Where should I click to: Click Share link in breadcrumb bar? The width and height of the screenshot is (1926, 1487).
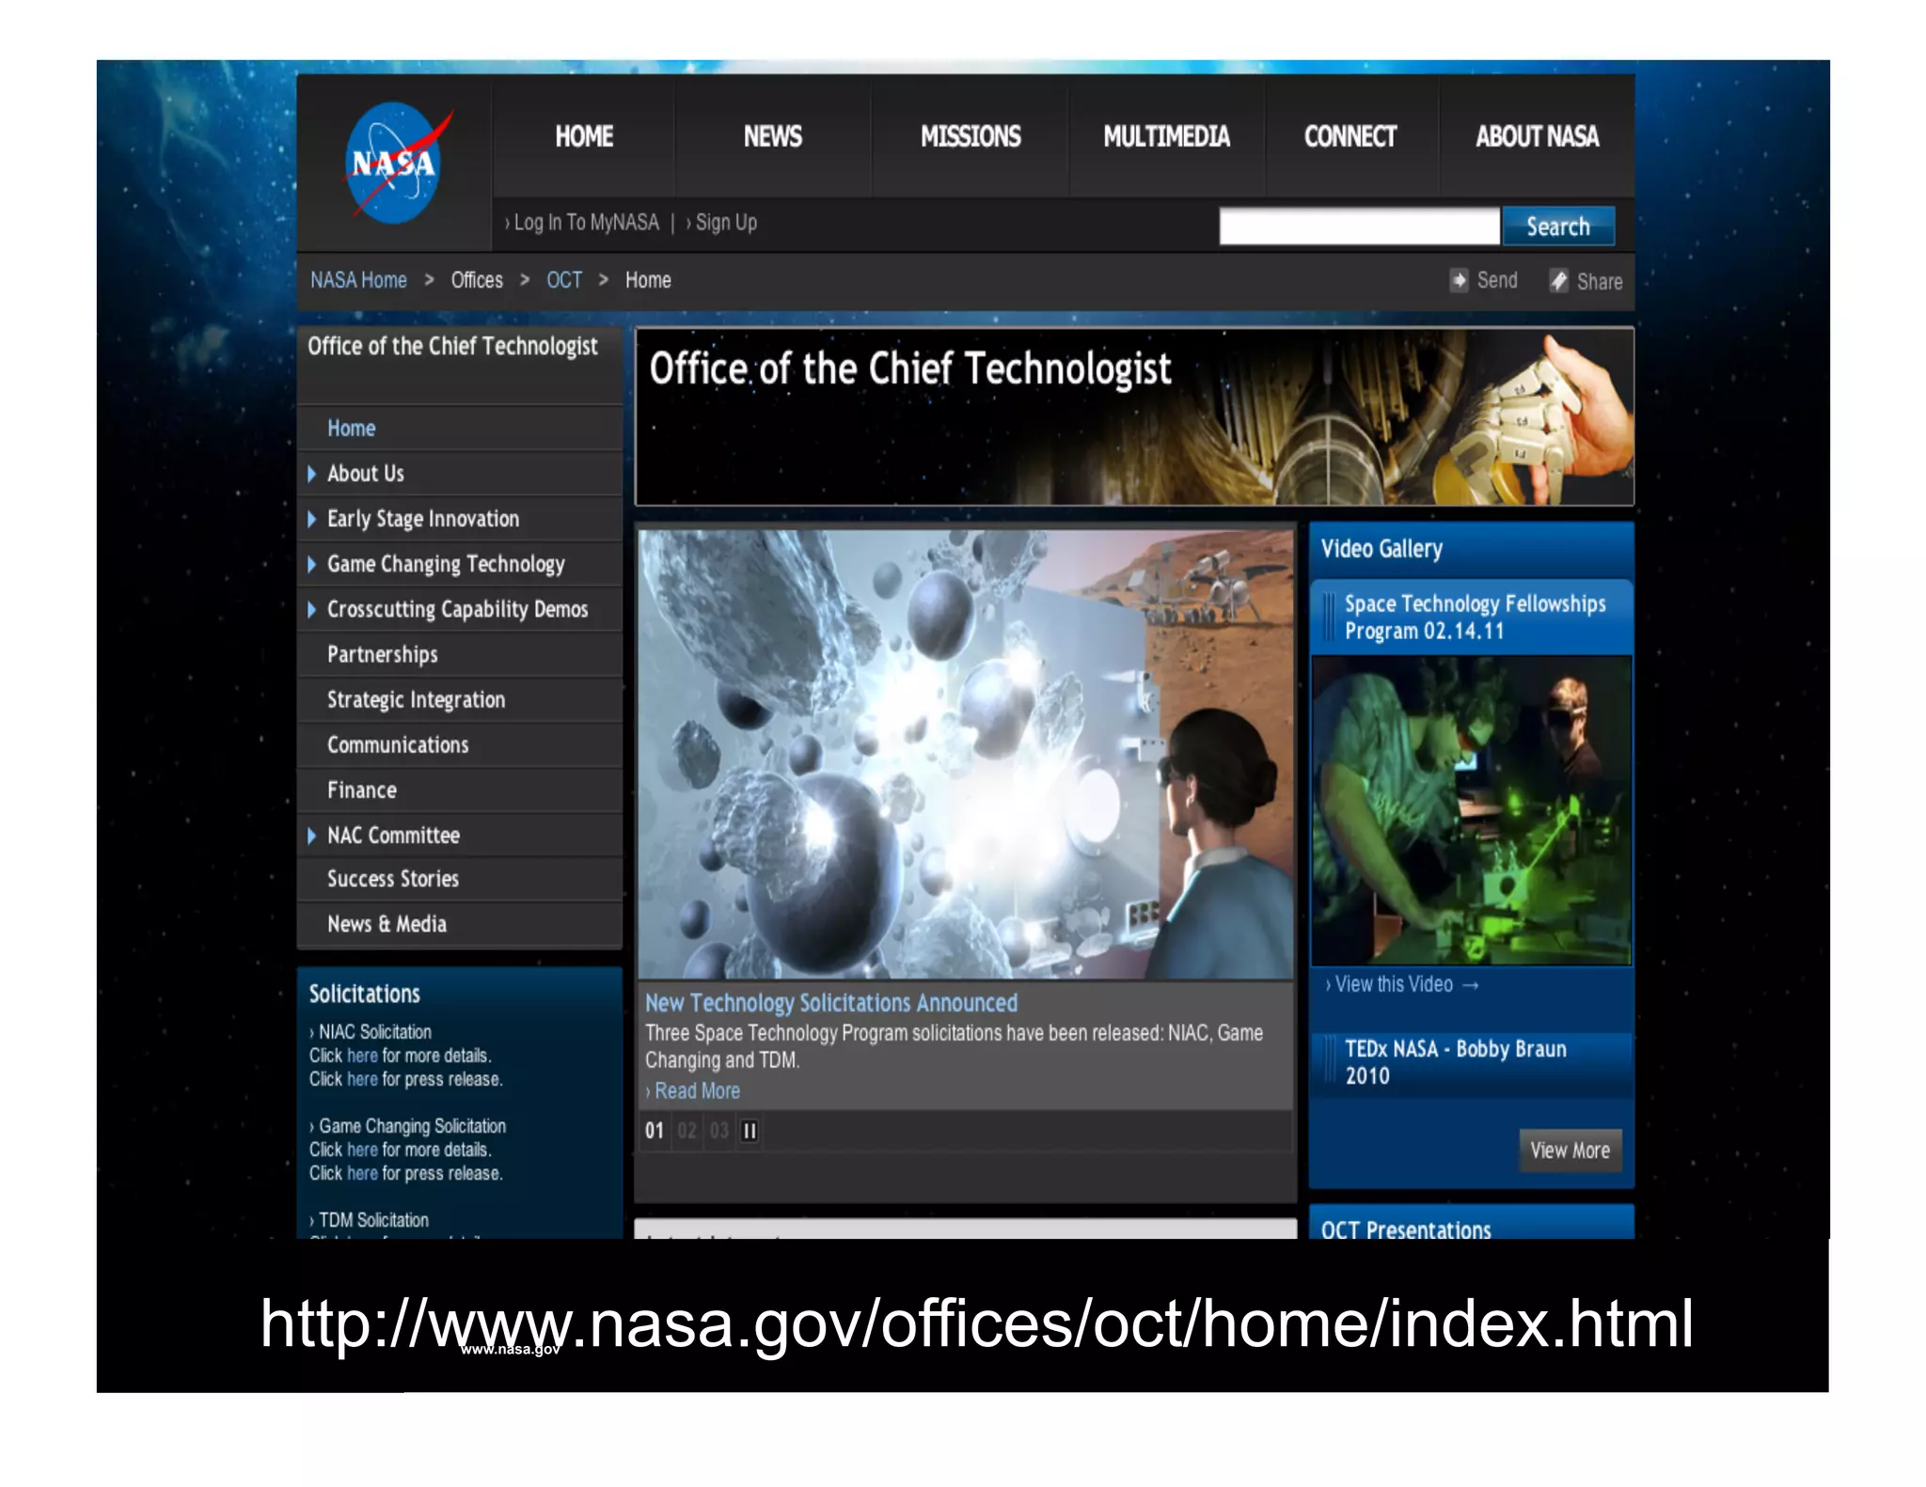coord(1599,281)
